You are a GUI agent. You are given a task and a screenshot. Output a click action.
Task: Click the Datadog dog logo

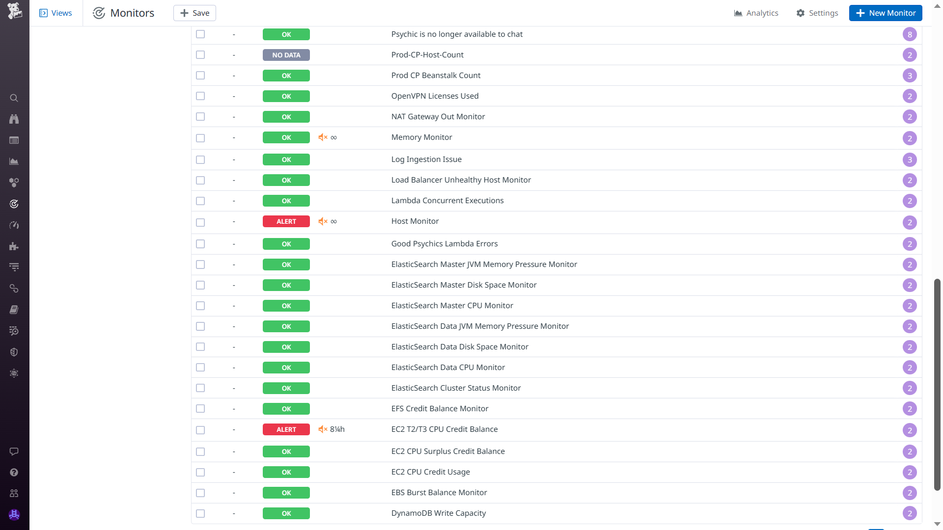click(x=14, y=11)
